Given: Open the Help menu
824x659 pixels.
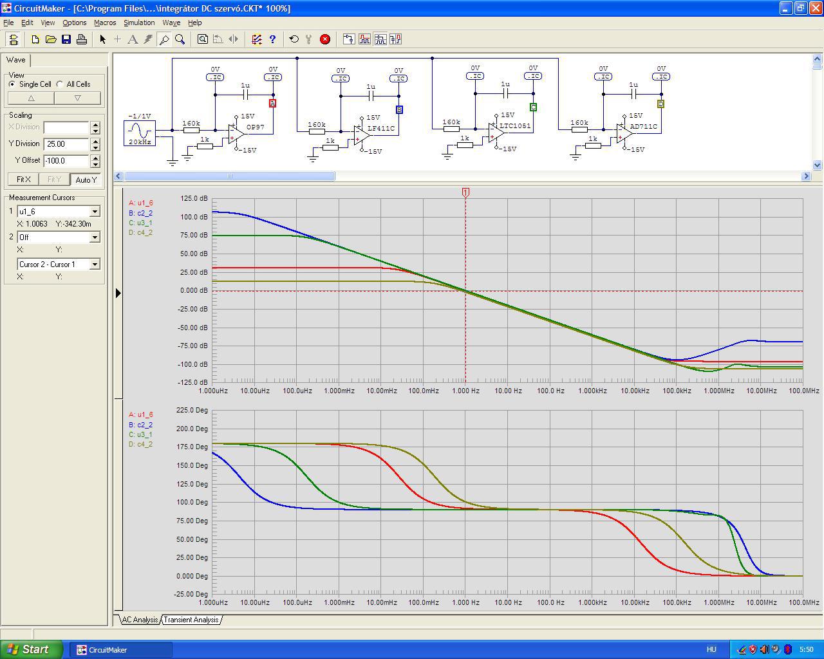Looking at the screenshot, I should click(x=194, y=23).
